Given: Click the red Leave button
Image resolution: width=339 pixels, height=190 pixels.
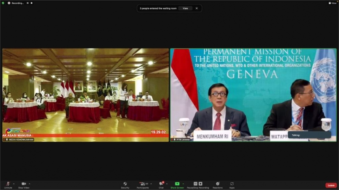Looking at the screenshot, I should pyautogui.click(x=331, y=185).
